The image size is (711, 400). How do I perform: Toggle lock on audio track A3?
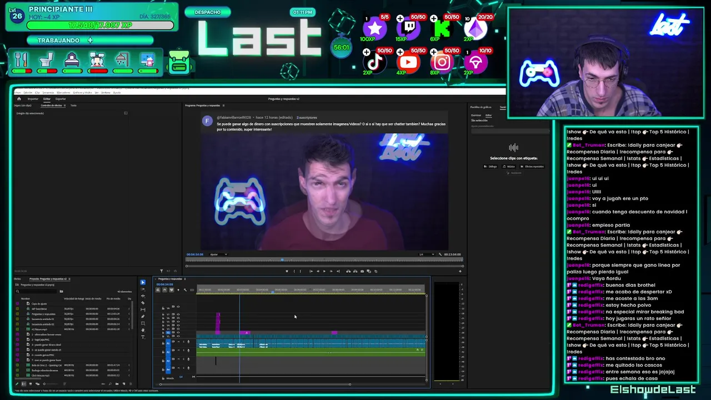tap(163, 361)
